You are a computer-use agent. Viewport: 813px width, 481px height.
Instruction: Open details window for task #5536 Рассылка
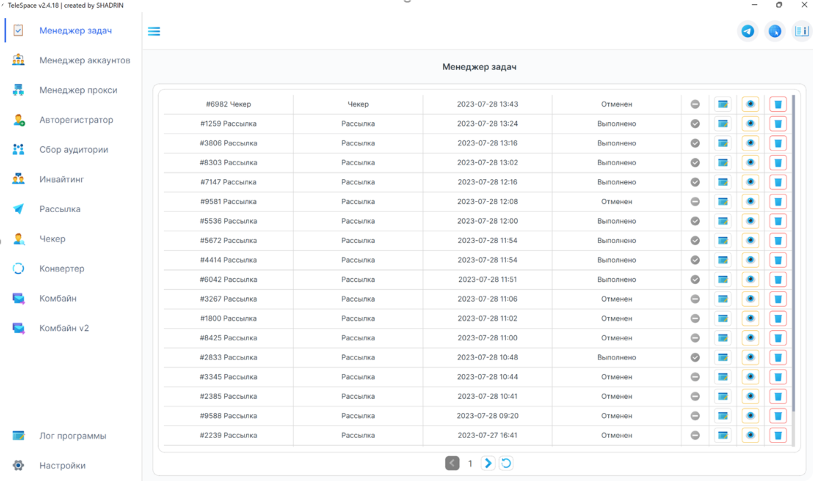(723, 221)
